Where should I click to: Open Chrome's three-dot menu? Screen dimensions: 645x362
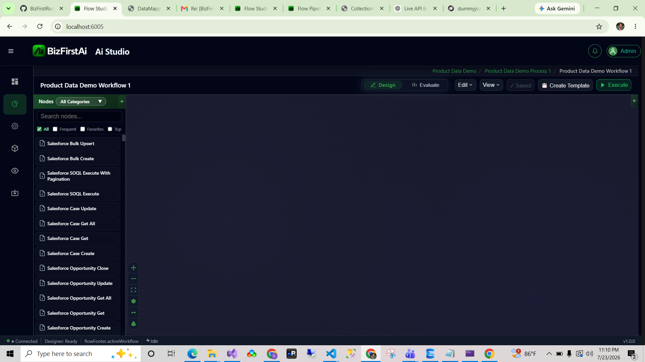tap(635, 26)
